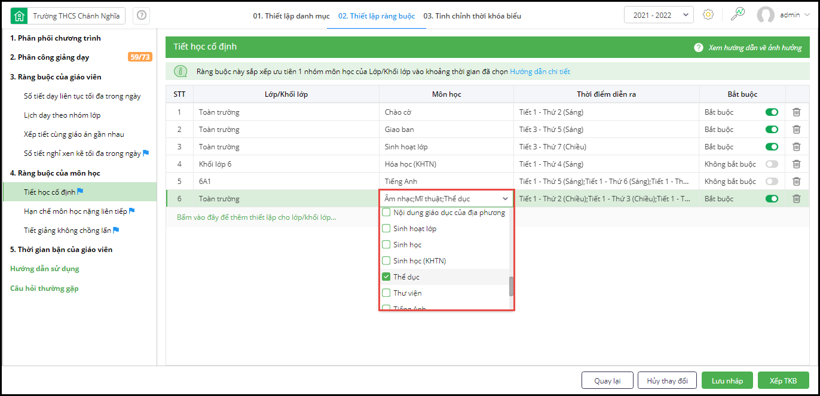Switch to 03. Tinh chỉnh thời khóa biểu tab

point(472,16)
